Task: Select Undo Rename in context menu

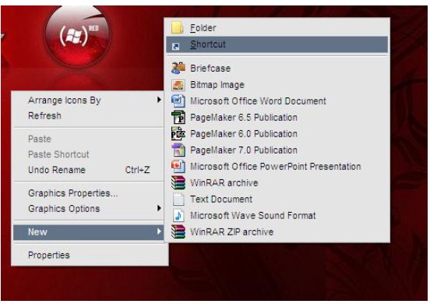Action: coord(57,170)
